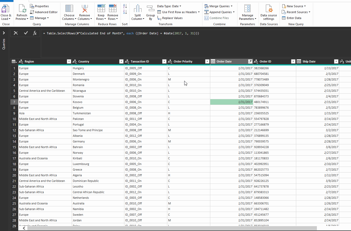The width and height of the screenshot is (351, 231).
Task: Click the Split Column icon
Action: (x=138, y=9)
